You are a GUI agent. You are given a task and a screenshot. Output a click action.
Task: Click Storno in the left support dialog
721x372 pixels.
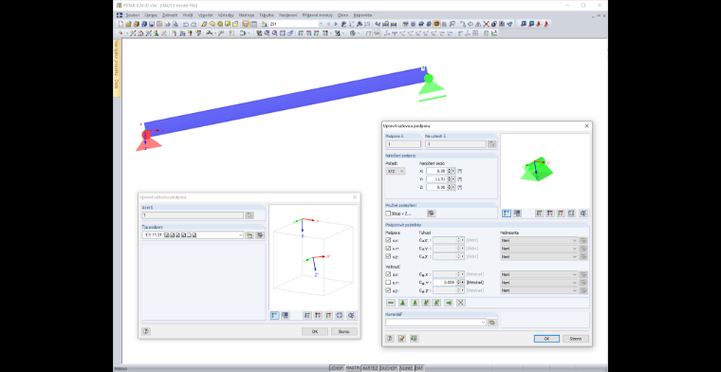pyautogui.click(x=344, y=331)
